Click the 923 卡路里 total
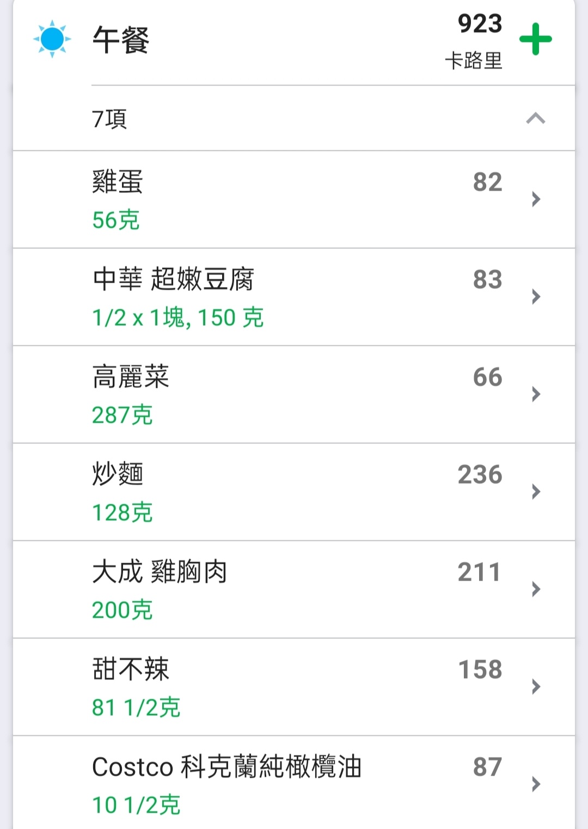This screenshot has height=829, width=588. (474, 41)
